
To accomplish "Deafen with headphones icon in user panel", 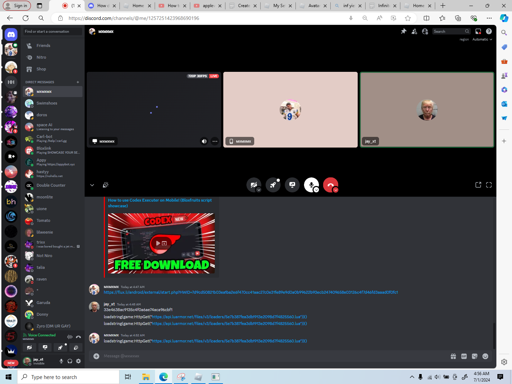I will (70, 361).
